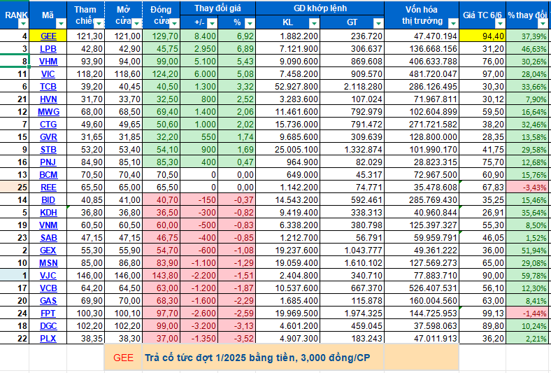This screenshot has width=551, height=373.
Task: Select the GD khớp lệnh header cell
Action: point(320,8)
